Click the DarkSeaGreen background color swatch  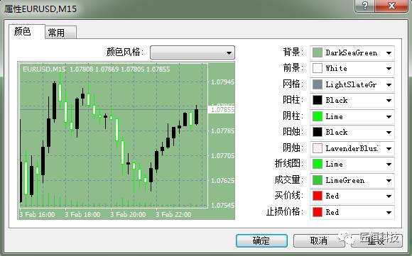tap(317, 52)
